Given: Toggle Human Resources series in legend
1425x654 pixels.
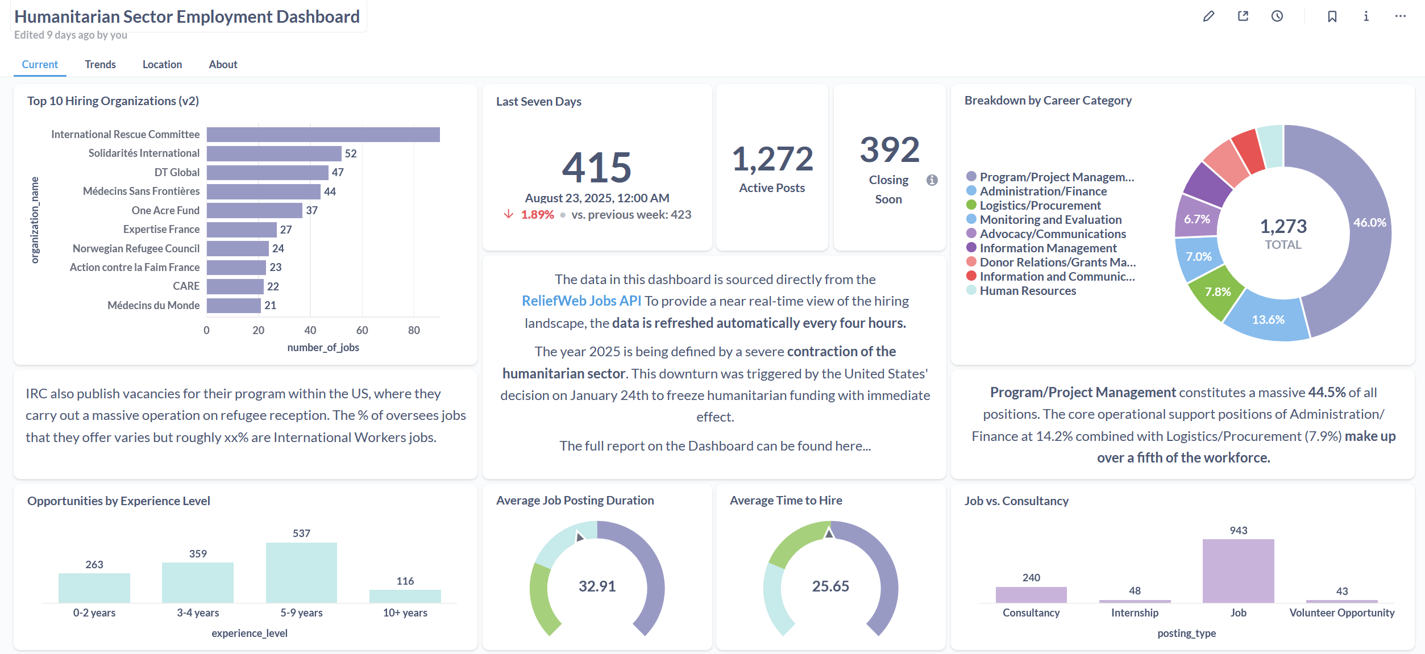Looking at the screenshot, I should point(1027,290).
